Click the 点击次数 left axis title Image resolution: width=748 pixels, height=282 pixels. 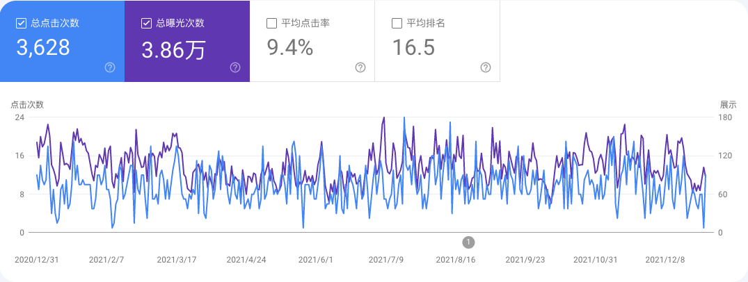(27, 105)
